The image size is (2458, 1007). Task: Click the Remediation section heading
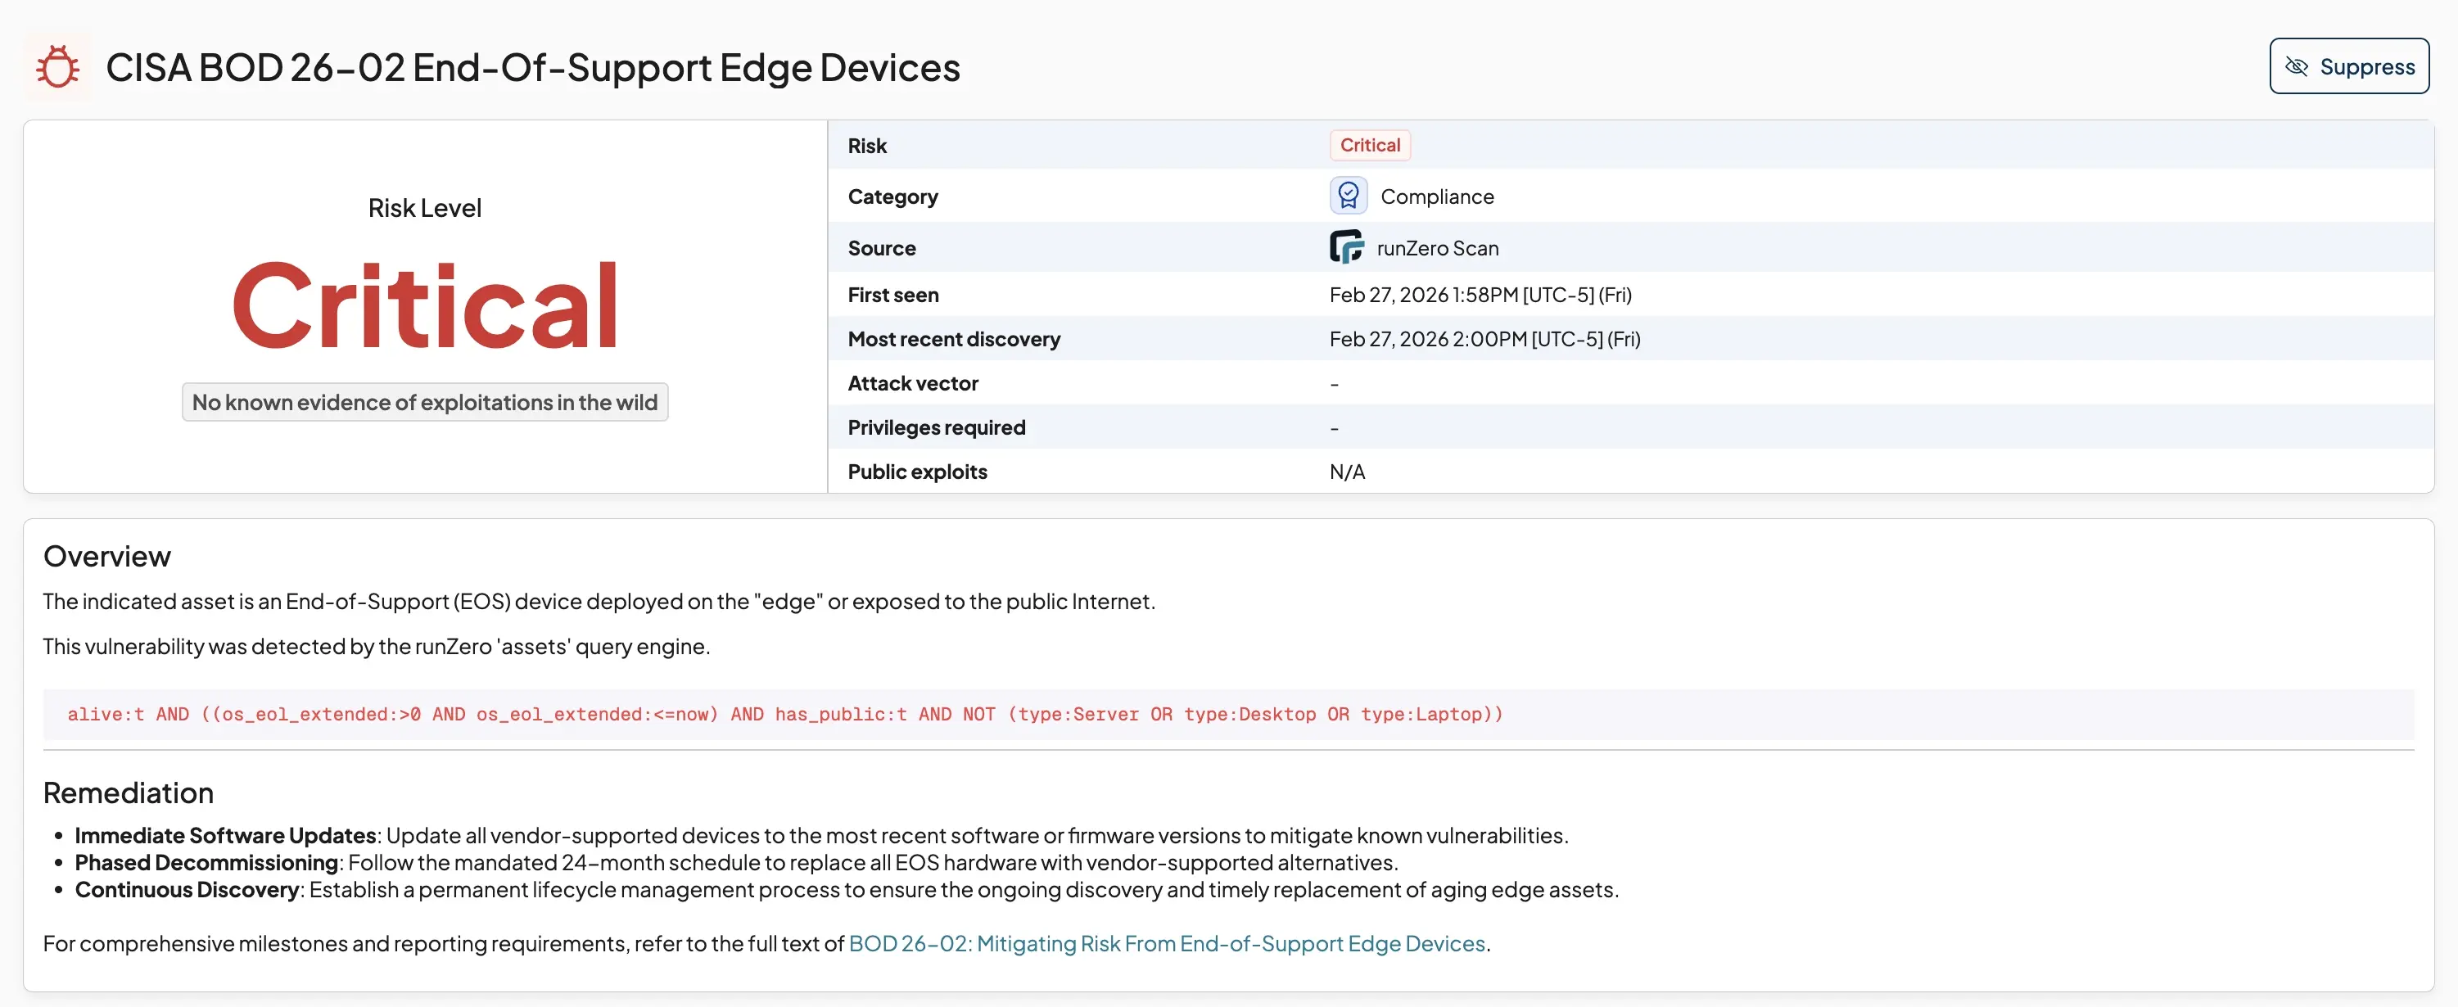[x=128, y=793]
